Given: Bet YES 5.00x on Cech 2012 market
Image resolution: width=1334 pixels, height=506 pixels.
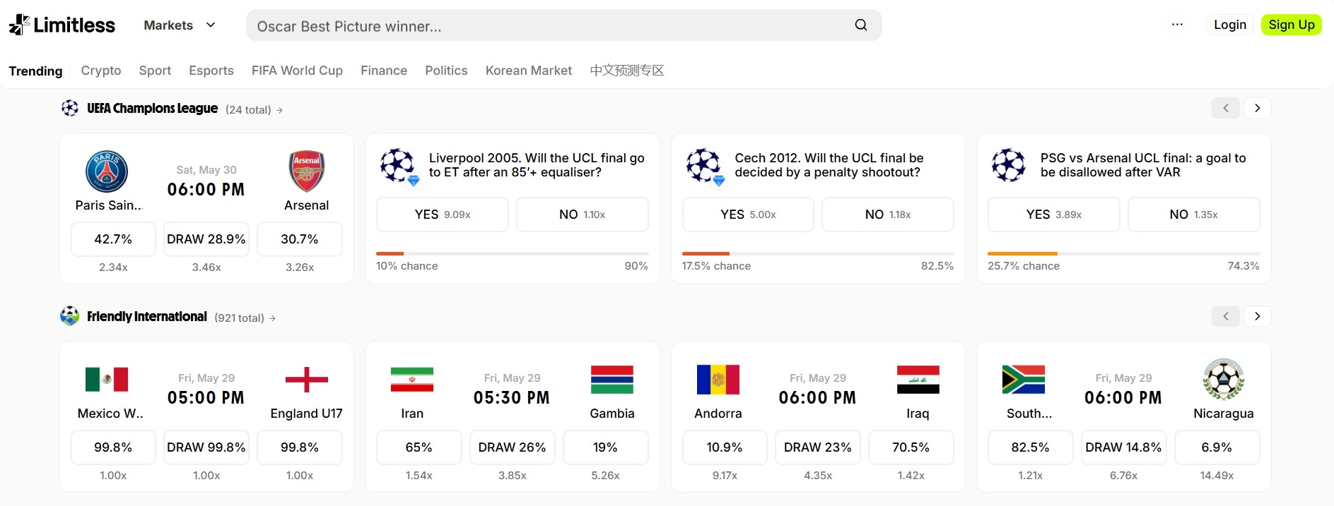Looking at the screenshot, I should point(748,215).
